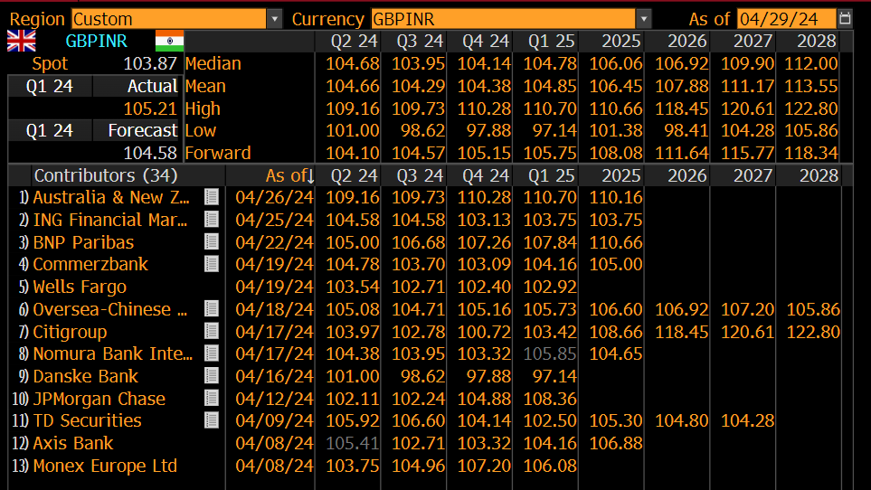This screenshot has height=490, width=871.
Task: Select the Forward row label
Action: (218, 153)
